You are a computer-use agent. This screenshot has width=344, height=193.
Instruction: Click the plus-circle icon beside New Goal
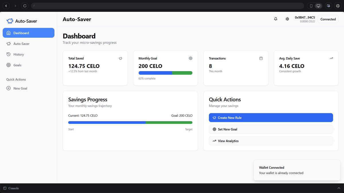[x=9, y=88]
